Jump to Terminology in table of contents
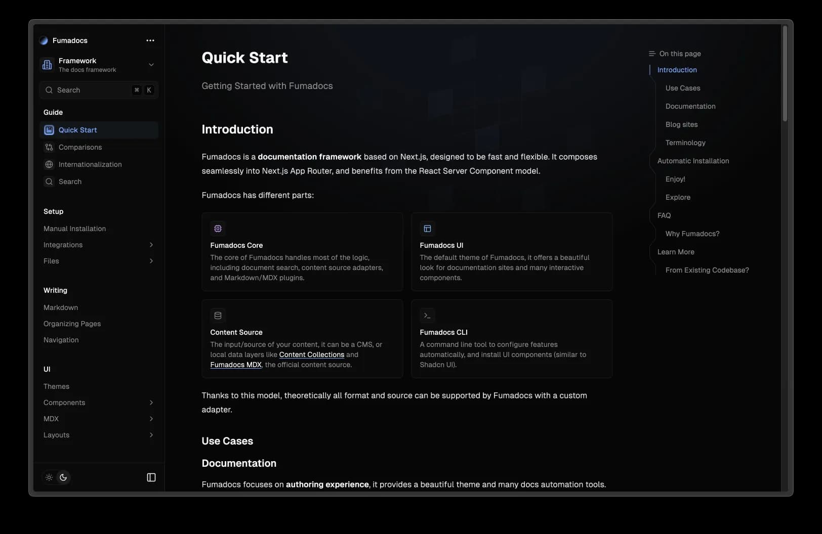 pos(685,143)
